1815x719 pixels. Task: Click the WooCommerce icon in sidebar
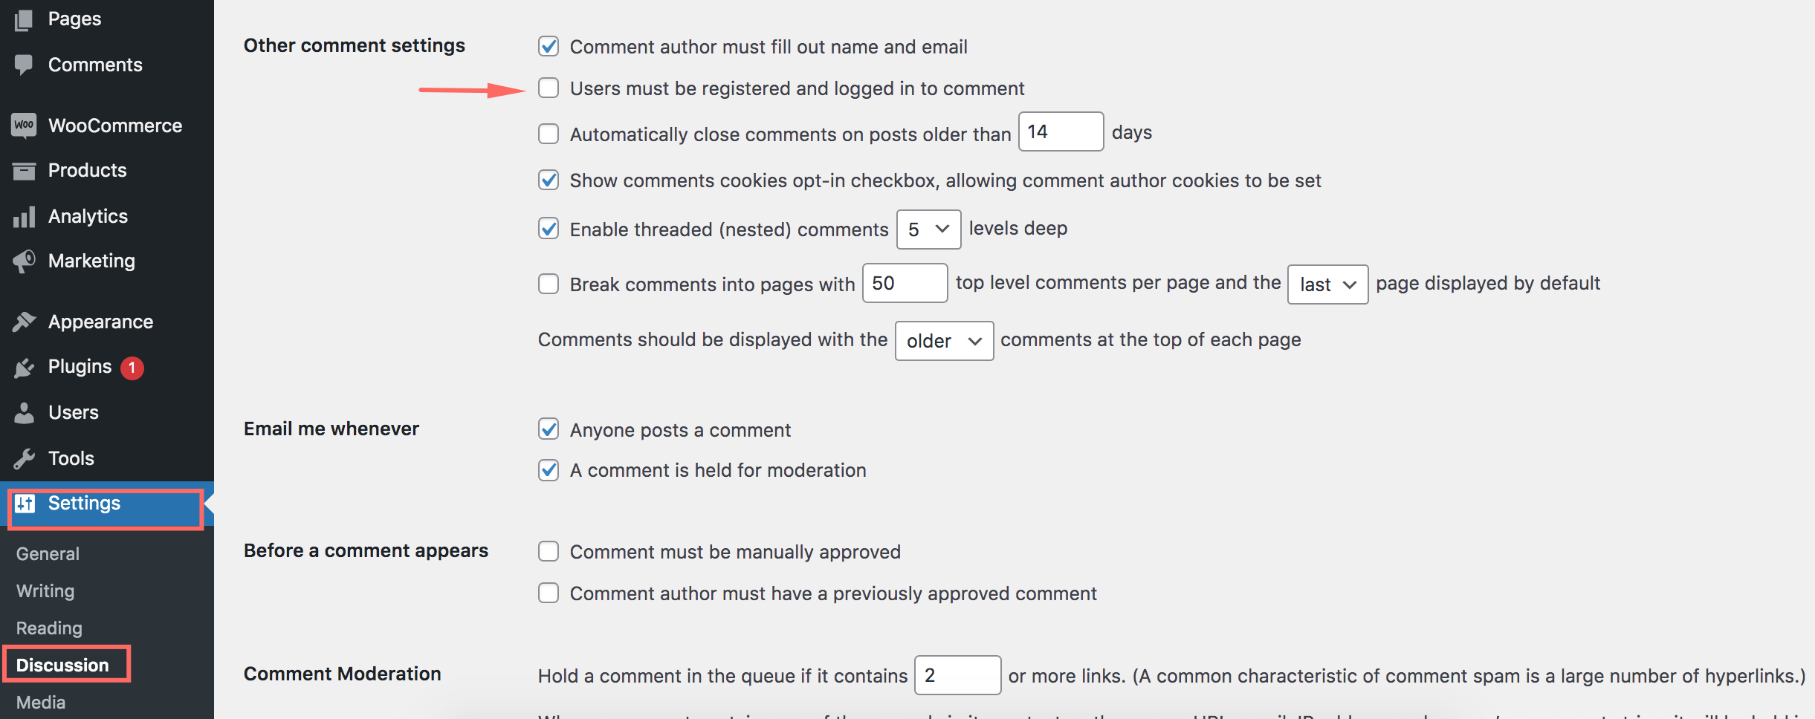[24, 126]
